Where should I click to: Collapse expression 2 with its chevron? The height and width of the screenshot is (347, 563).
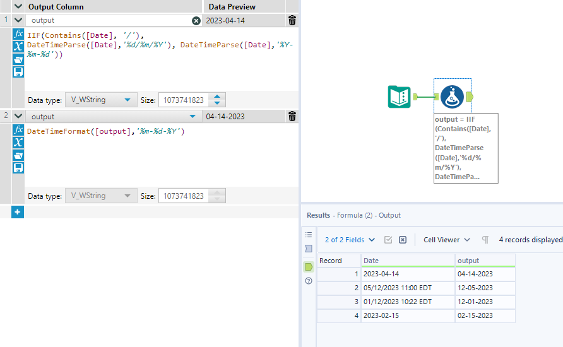(18, 116)
